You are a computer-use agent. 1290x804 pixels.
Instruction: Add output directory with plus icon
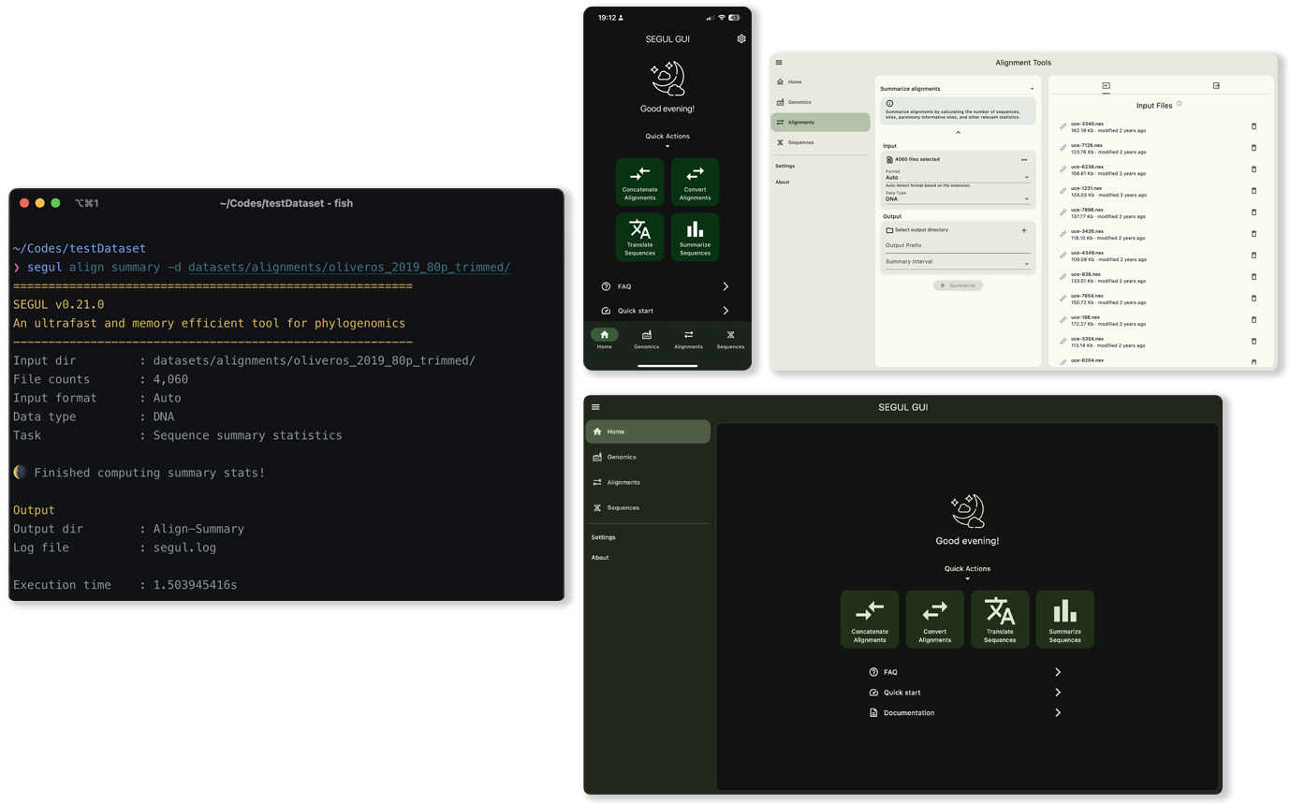[1024, 230]
